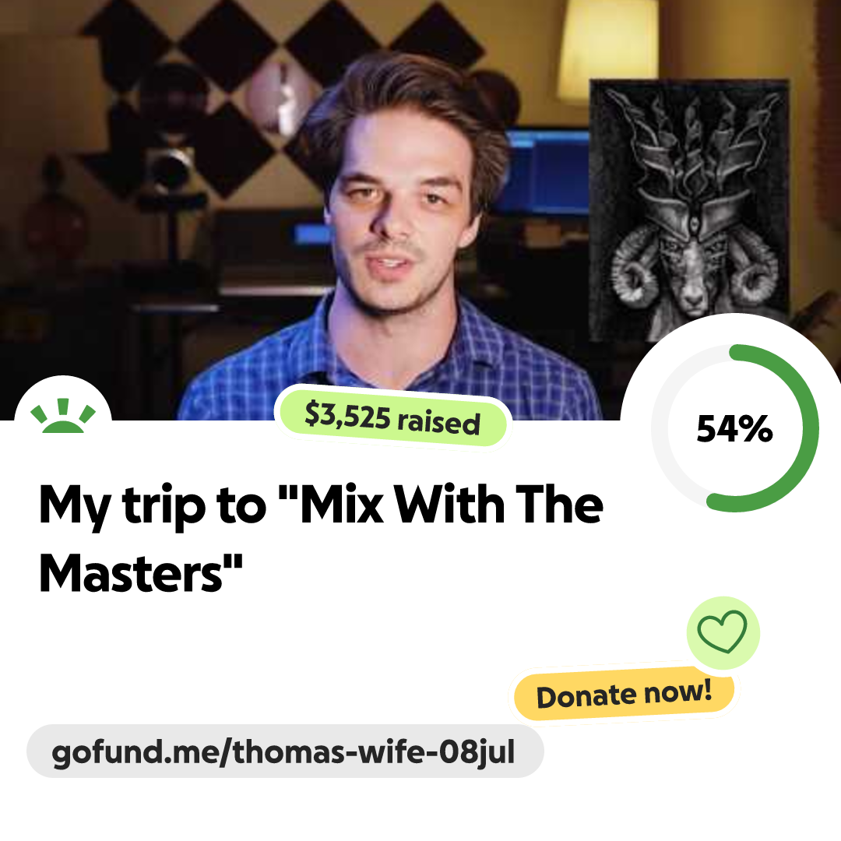Click the Donate now! button
This screenshot has height=841, width=841.
click(x=624, y=694)
